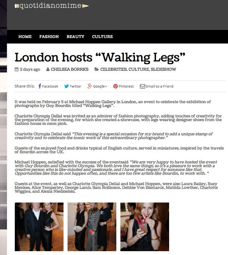The image size is (228, 255).
Task: Select the CULTURE navigation item
Action: [103, 36]
